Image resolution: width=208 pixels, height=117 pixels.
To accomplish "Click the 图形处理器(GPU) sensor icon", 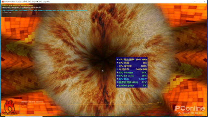I will (x=117, y=82).
